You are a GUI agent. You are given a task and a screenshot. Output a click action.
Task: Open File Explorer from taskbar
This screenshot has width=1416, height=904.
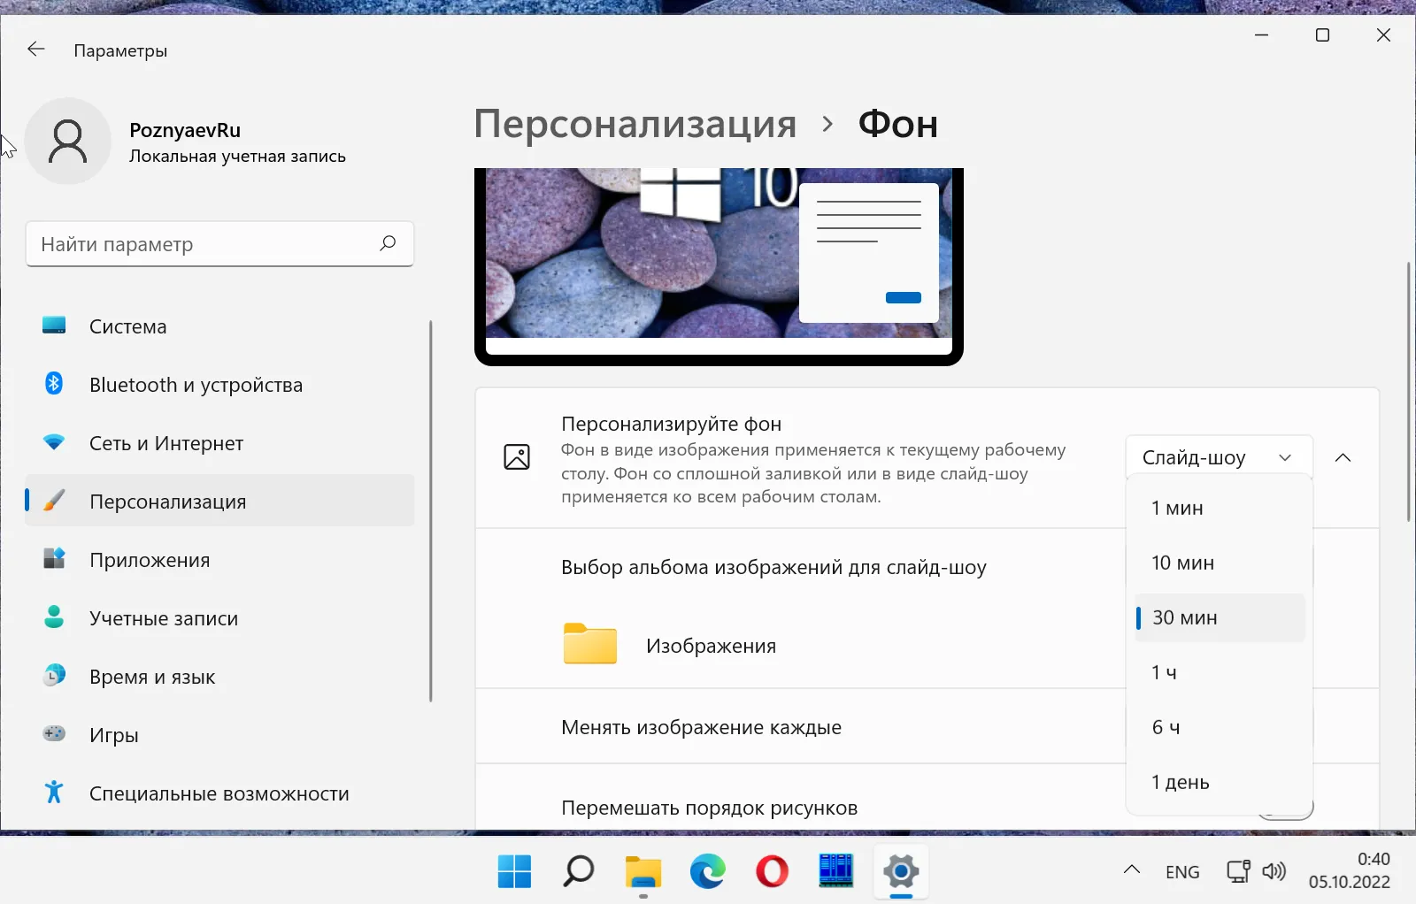click(643, 871)
